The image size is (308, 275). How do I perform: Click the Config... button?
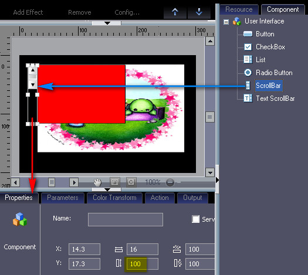[x=127, y=12]
